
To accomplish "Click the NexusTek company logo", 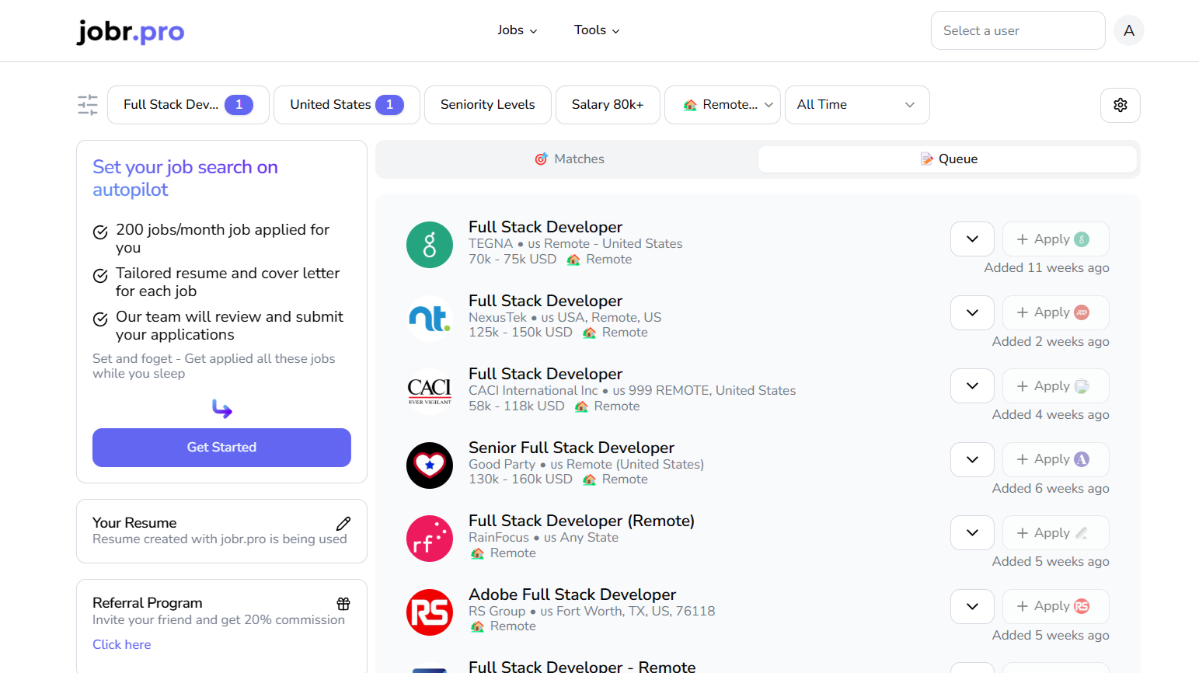I will pos(429,318).
